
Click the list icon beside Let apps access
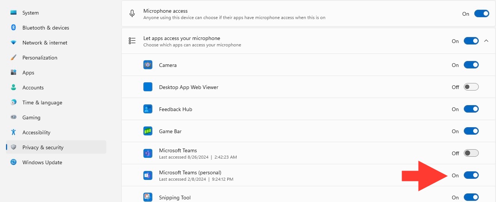132,41
